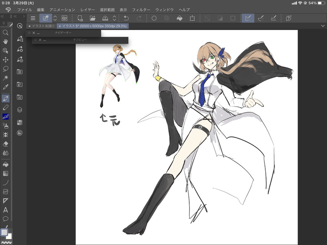Select the Fill bucket tool in tool palette
327x245 pixels.
tap(5, 165)
